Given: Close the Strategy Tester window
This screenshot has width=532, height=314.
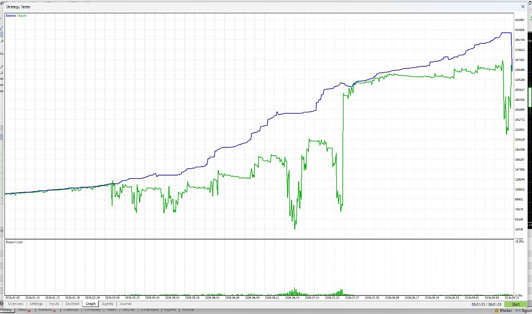Looking at the screenshot, I should pyautogui.click(x=523, y=7).
